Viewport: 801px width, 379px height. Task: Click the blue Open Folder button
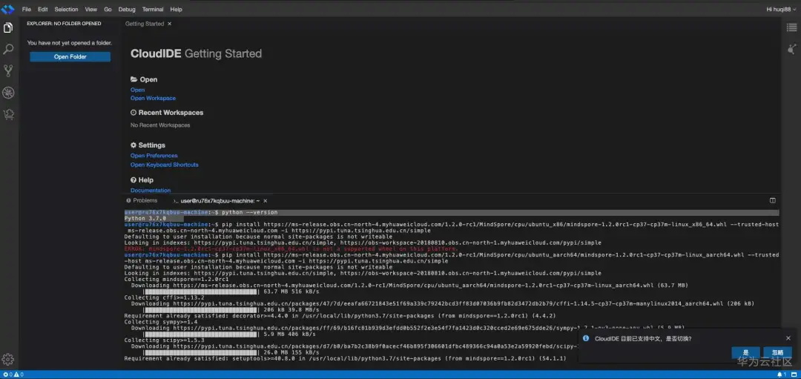coord(70,57)
